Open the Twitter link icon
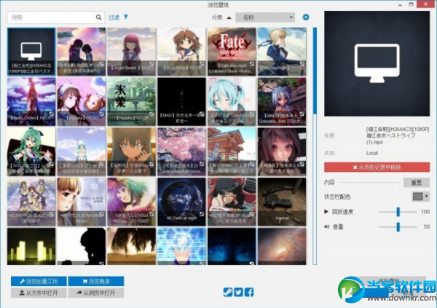This screenshot has width=437, height=308. [238, 292]
